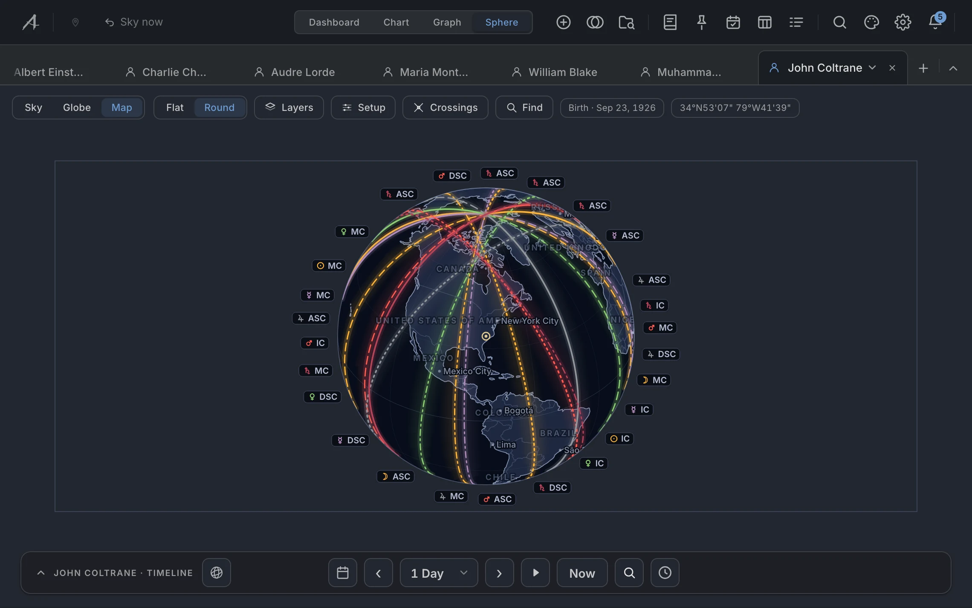Open the Audre Lorde profile tab
This screenshot has height=608, width=972.
pyautogui.click(x=295, y=72)
